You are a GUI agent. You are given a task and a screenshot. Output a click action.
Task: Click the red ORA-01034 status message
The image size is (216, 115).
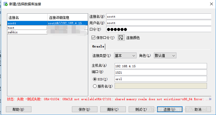[x=108, y=99]
